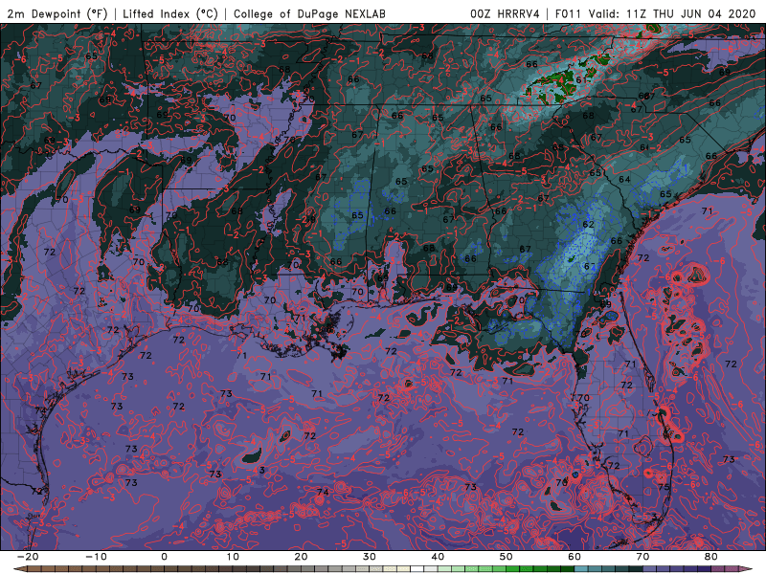Click the 61 dewpoint value near the green patches

(x=581, y=80)
